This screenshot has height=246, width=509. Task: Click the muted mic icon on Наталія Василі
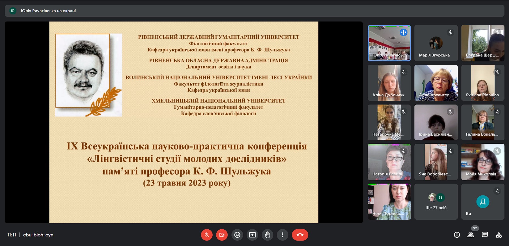[404, 151]
